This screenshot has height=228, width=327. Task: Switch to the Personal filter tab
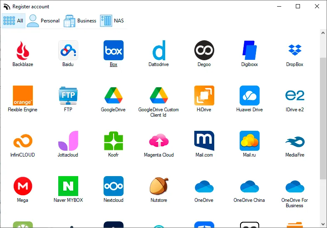click(x=43, y=21)
